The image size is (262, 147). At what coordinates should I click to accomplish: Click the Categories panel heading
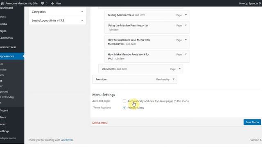coord(39,12)
